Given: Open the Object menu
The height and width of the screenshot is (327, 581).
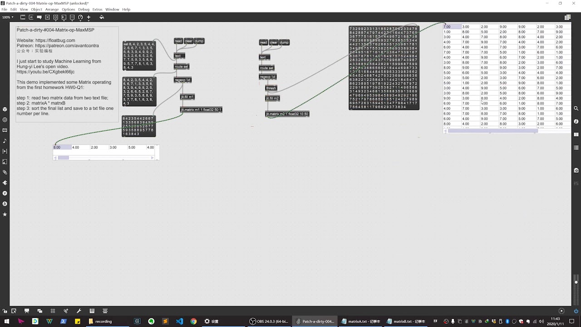Looking at the screenshot, I should pos(36,10).
